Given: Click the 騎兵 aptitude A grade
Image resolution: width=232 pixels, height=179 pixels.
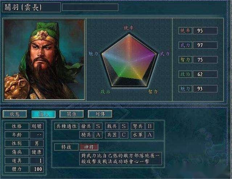Looking at the screenshot, I should tap(98, 135).
